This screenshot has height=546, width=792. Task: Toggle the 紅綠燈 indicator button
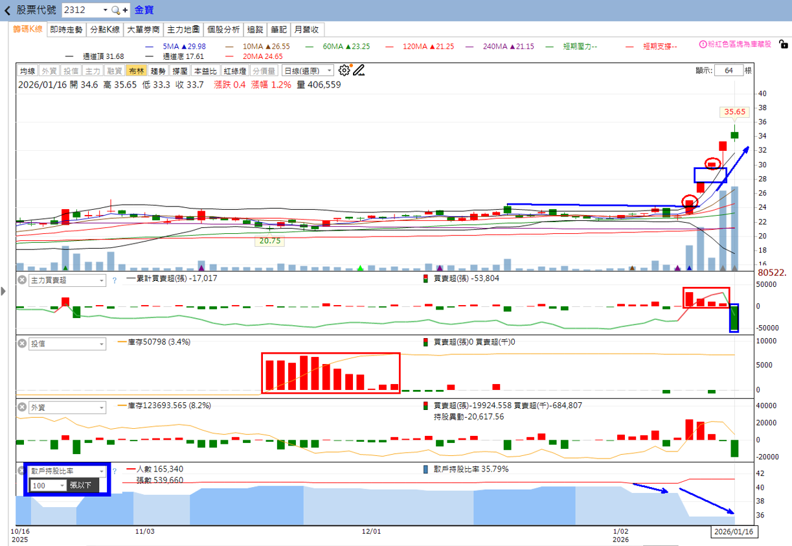tap(235, 71)
